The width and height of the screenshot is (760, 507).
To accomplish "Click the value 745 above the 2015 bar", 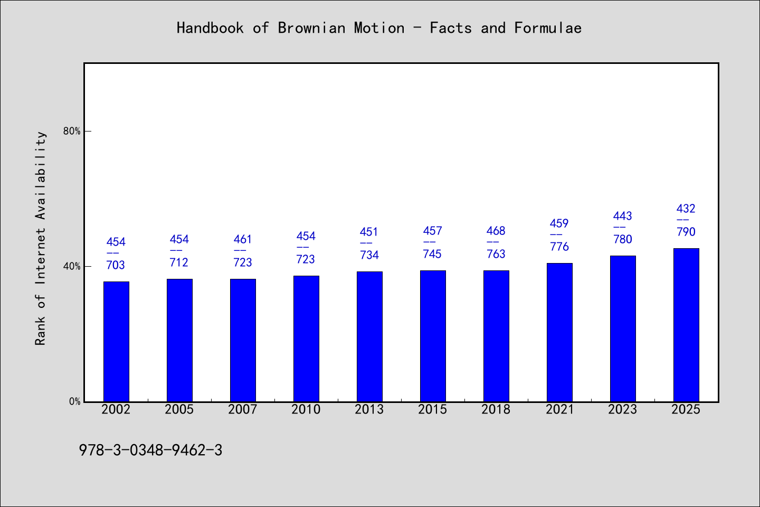I will (433, 254).
